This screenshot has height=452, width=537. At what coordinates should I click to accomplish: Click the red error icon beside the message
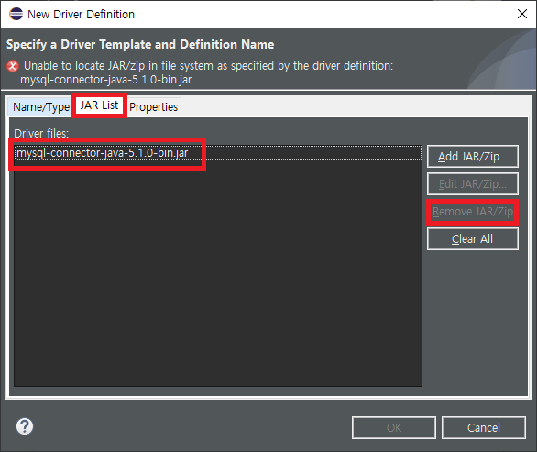coord(13,66)
